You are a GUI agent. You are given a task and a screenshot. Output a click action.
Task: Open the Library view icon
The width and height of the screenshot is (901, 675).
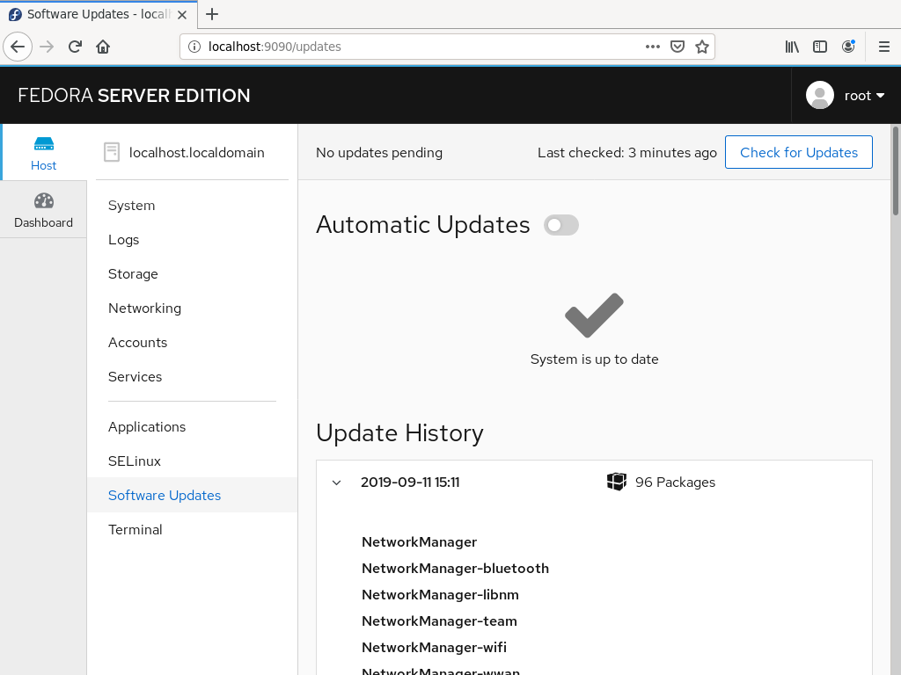pyautogui.click(x=792, y=47)
